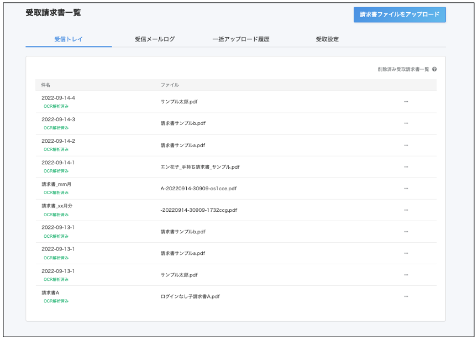Select file ログインなし子請求書A.pdf

190,296
